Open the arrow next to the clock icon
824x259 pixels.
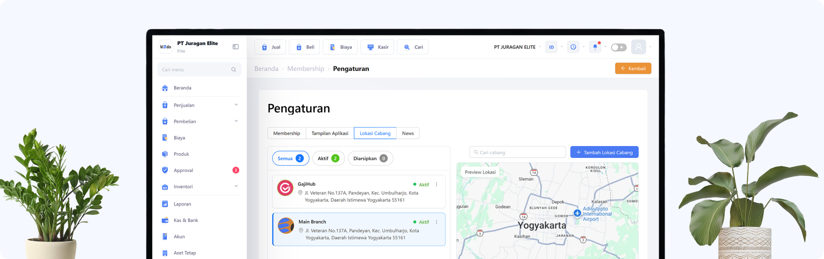583,47
